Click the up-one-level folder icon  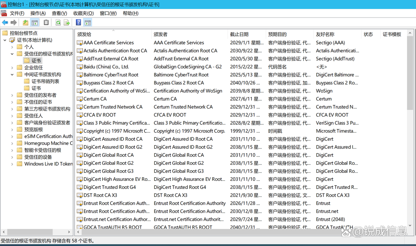25,22
